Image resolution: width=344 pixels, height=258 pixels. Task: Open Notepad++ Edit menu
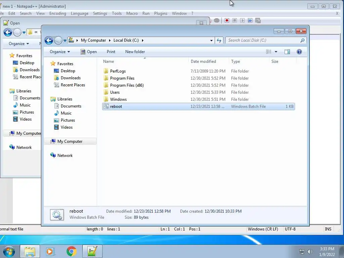[12, 13]
